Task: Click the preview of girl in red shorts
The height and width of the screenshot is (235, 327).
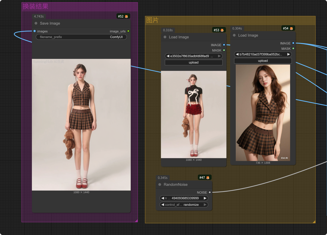Action: tap(194, 114)
